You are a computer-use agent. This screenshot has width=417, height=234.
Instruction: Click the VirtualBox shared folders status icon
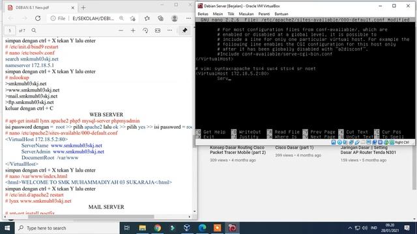(363, 142)
